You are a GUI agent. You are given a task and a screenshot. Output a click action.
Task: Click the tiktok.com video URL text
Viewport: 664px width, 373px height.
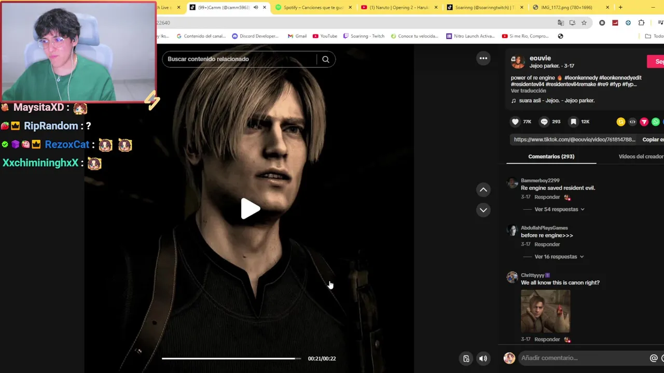pyautogui.click(x=574, y=139)
